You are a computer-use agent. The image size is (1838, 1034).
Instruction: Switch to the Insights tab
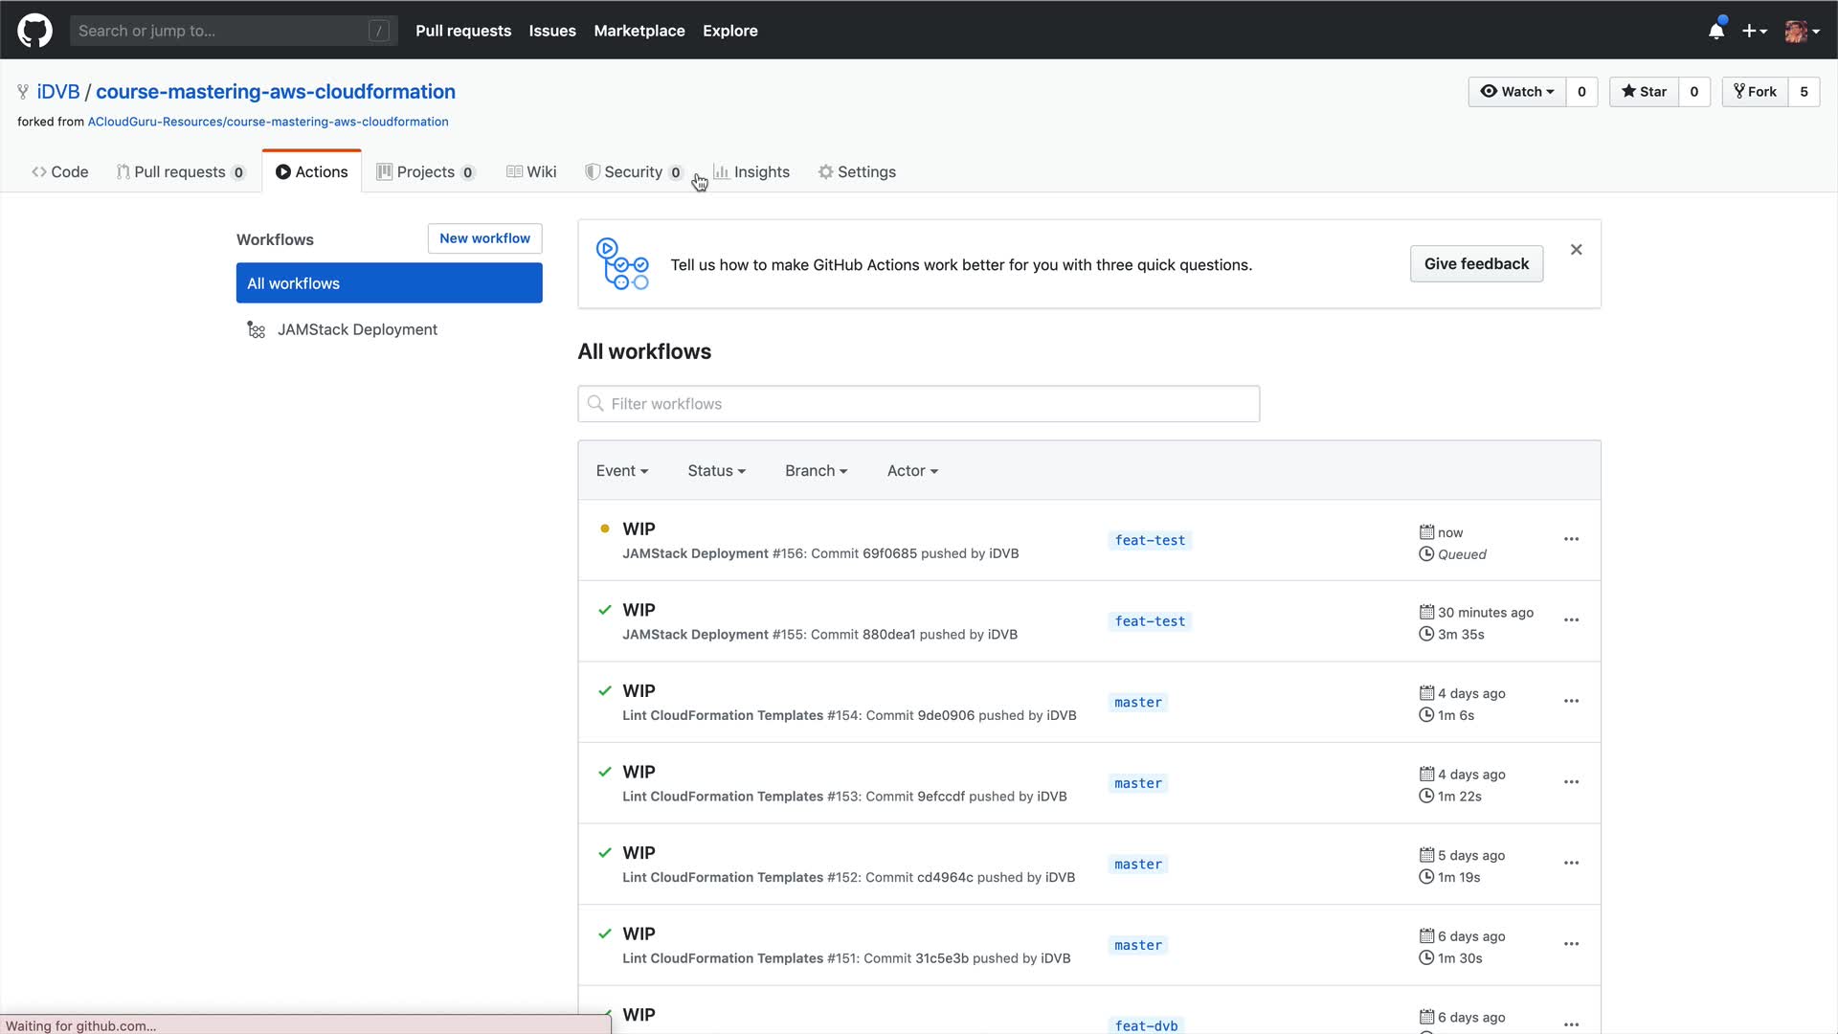[x=751, y=172]
